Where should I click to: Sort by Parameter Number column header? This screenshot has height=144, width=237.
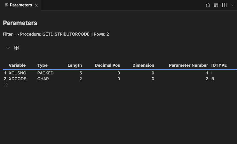[188, 65]
